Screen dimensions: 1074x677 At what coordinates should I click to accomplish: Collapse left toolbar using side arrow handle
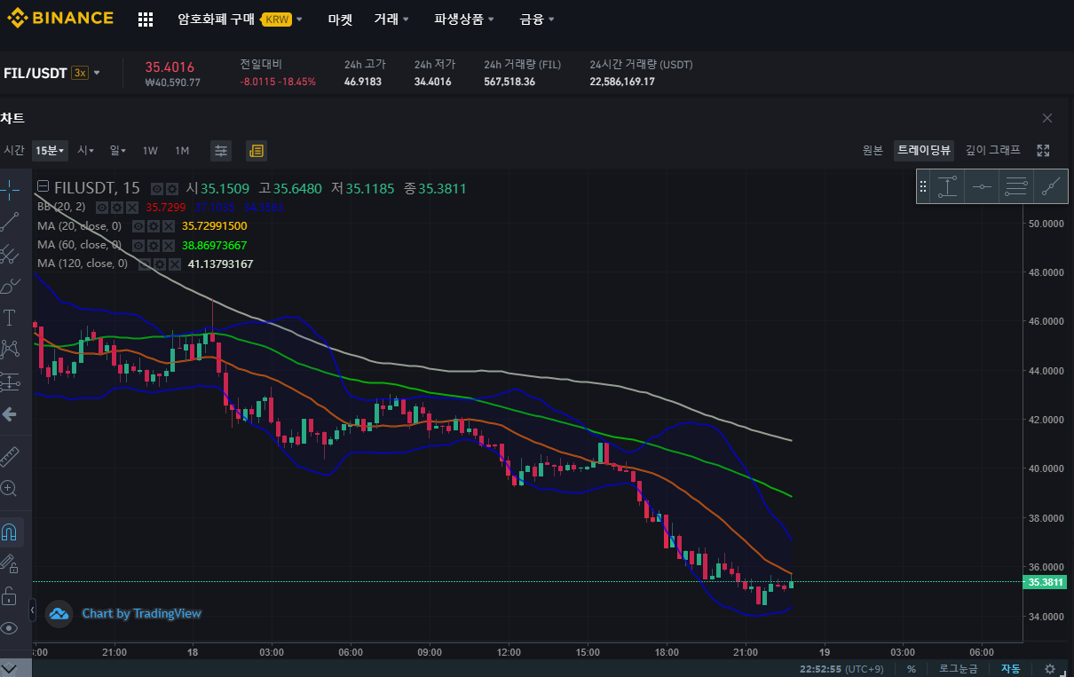point(32,610)
